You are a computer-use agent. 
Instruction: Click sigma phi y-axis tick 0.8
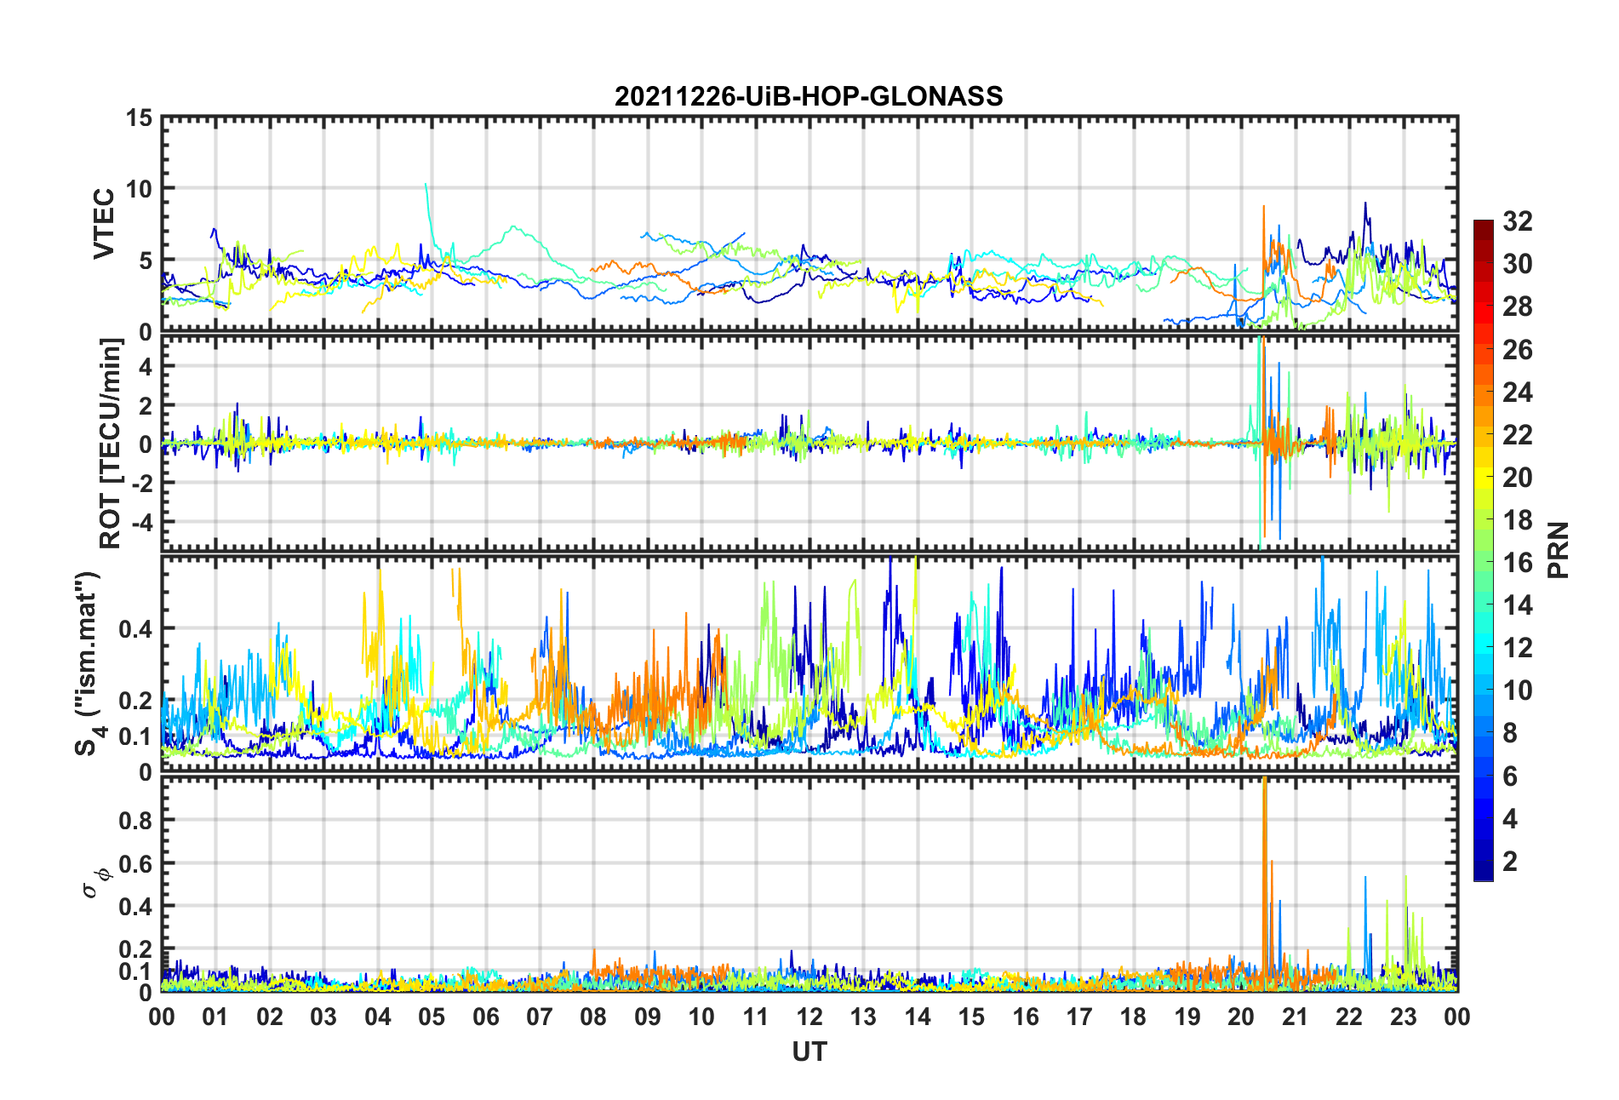click(x=136, y=821)
